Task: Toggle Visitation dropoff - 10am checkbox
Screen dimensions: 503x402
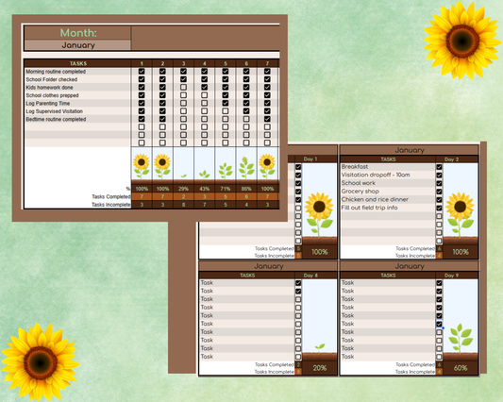Action: [x=439, y=176]
